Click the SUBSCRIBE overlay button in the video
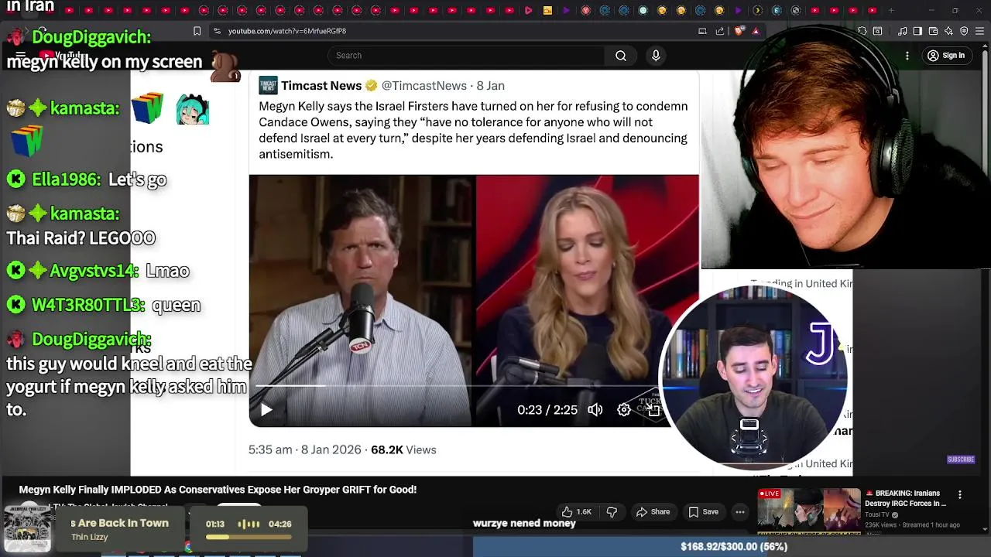991x557 pixels. pyautogui.click(x=961, y=460)
